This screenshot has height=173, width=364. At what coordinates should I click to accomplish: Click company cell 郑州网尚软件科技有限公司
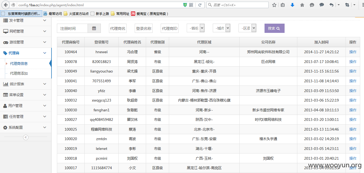268,52
